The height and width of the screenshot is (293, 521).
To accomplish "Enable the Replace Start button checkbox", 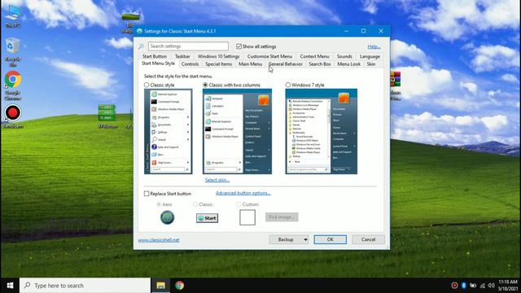I will 147,194.
